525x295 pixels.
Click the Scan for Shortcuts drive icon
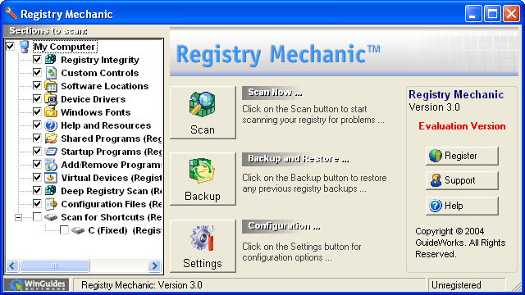click(x=51, y=217)
